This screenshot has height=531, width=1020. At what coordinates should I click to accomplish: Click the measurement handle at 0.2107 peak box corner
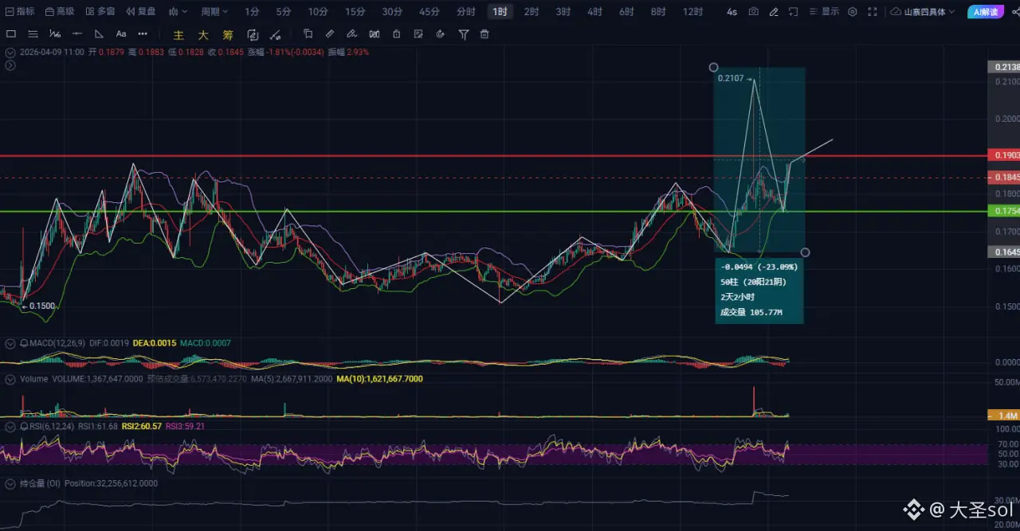click(713, 68)
